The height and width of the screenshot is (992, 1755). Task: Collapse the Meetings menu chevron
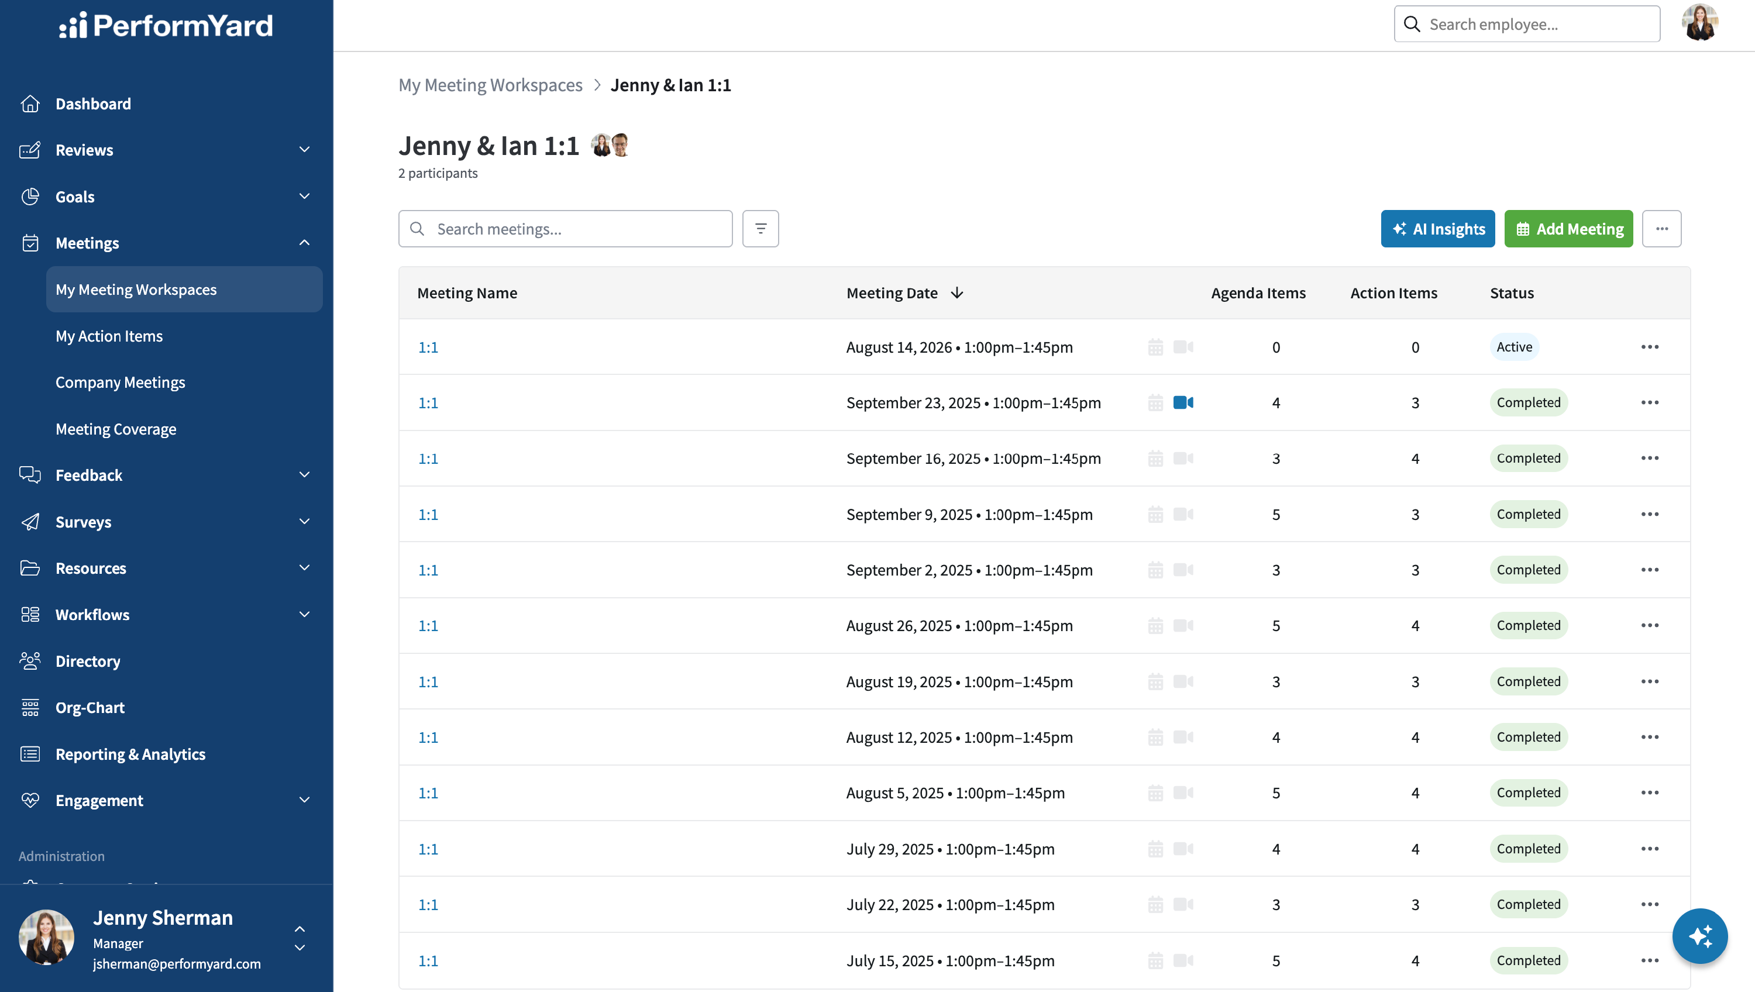pyautogui.click(x=305, y=243)
